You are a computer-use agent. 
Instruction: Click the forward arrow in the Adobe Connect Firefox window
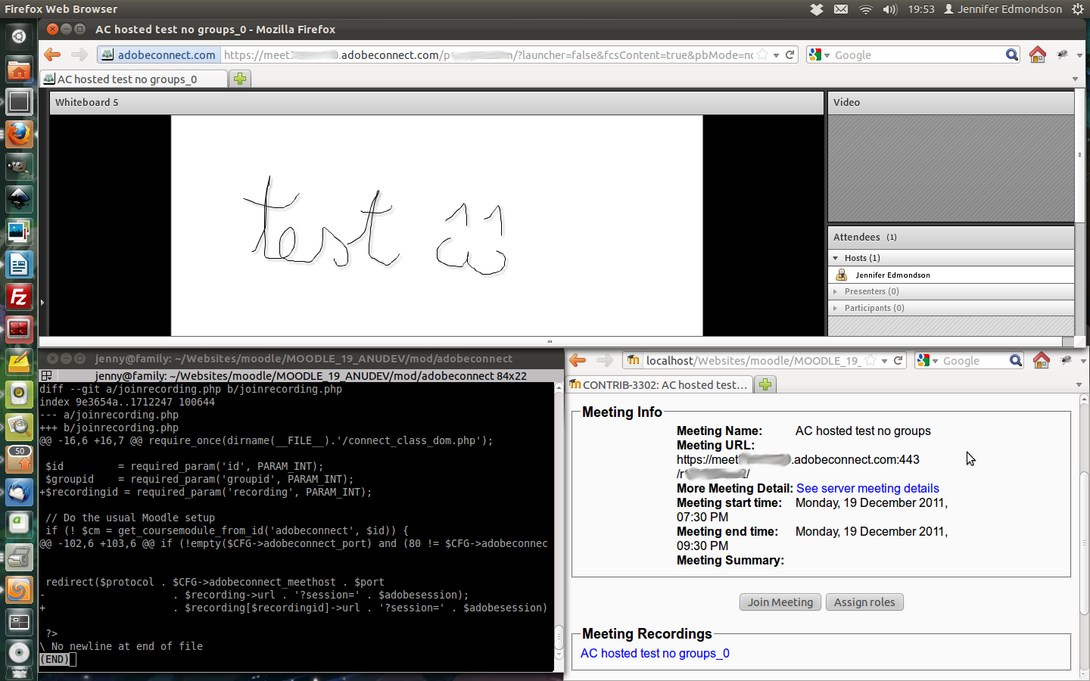(x=79, y=54)
